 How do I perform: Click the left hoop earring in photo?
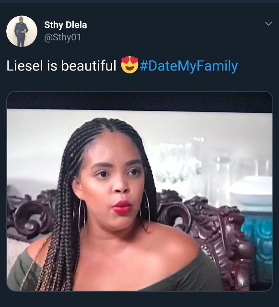(81, 215)
